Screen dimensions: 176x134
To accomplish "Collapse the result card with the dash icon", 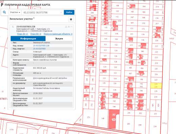I will (71, 27).
